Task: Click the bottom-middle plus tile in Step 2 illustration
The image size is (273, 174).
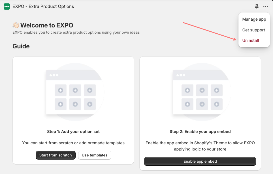Action: pyautogui.click(x=202, y=104)
